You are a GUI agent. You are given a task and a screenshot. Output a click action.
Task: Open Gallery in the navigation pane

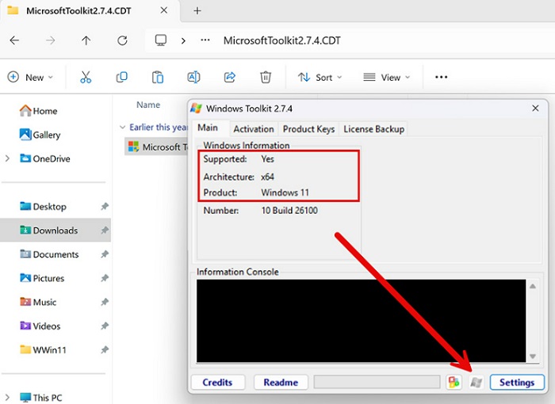click(40, 135)
